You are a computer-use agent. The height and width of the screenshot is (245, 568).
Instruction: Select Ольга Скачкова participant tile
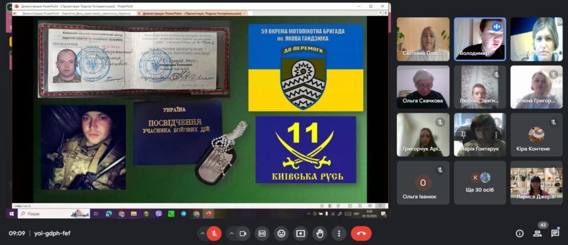(x=423, y=87)
